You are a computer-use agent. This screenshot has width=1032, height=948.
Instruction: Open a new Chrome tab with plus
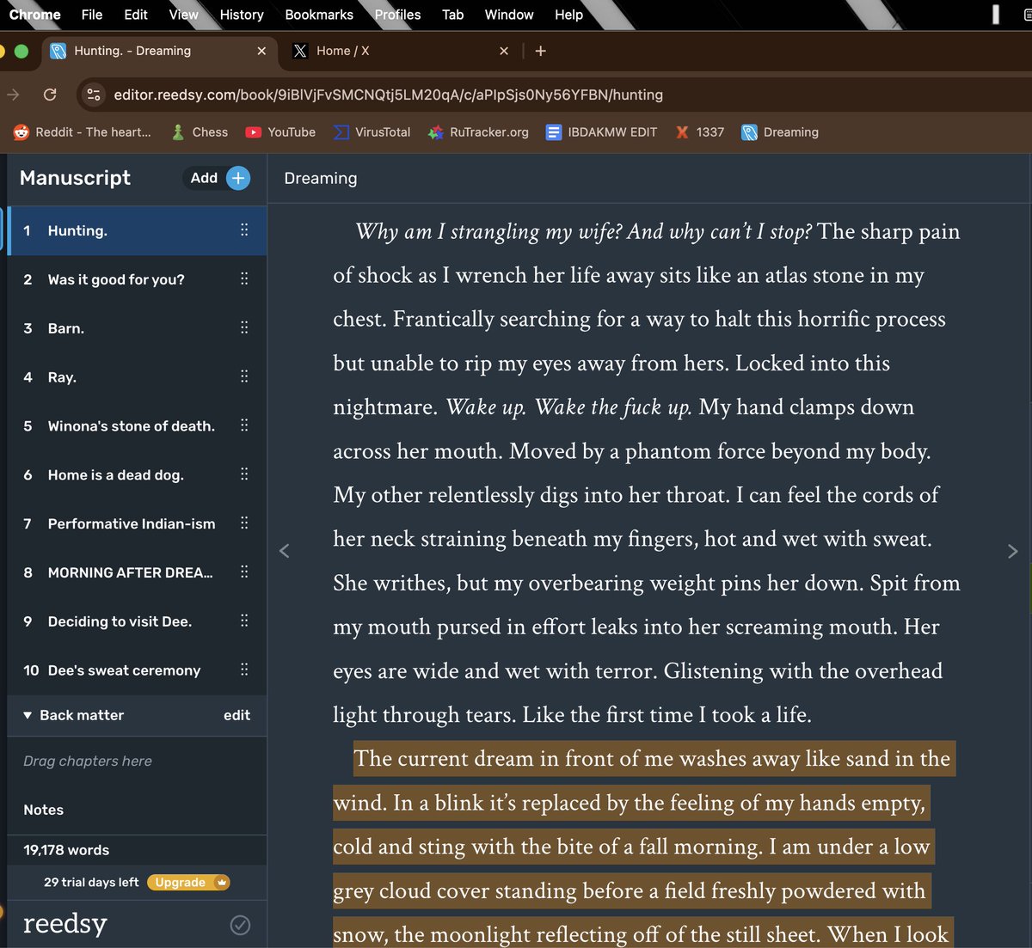[x=540, y=51]
